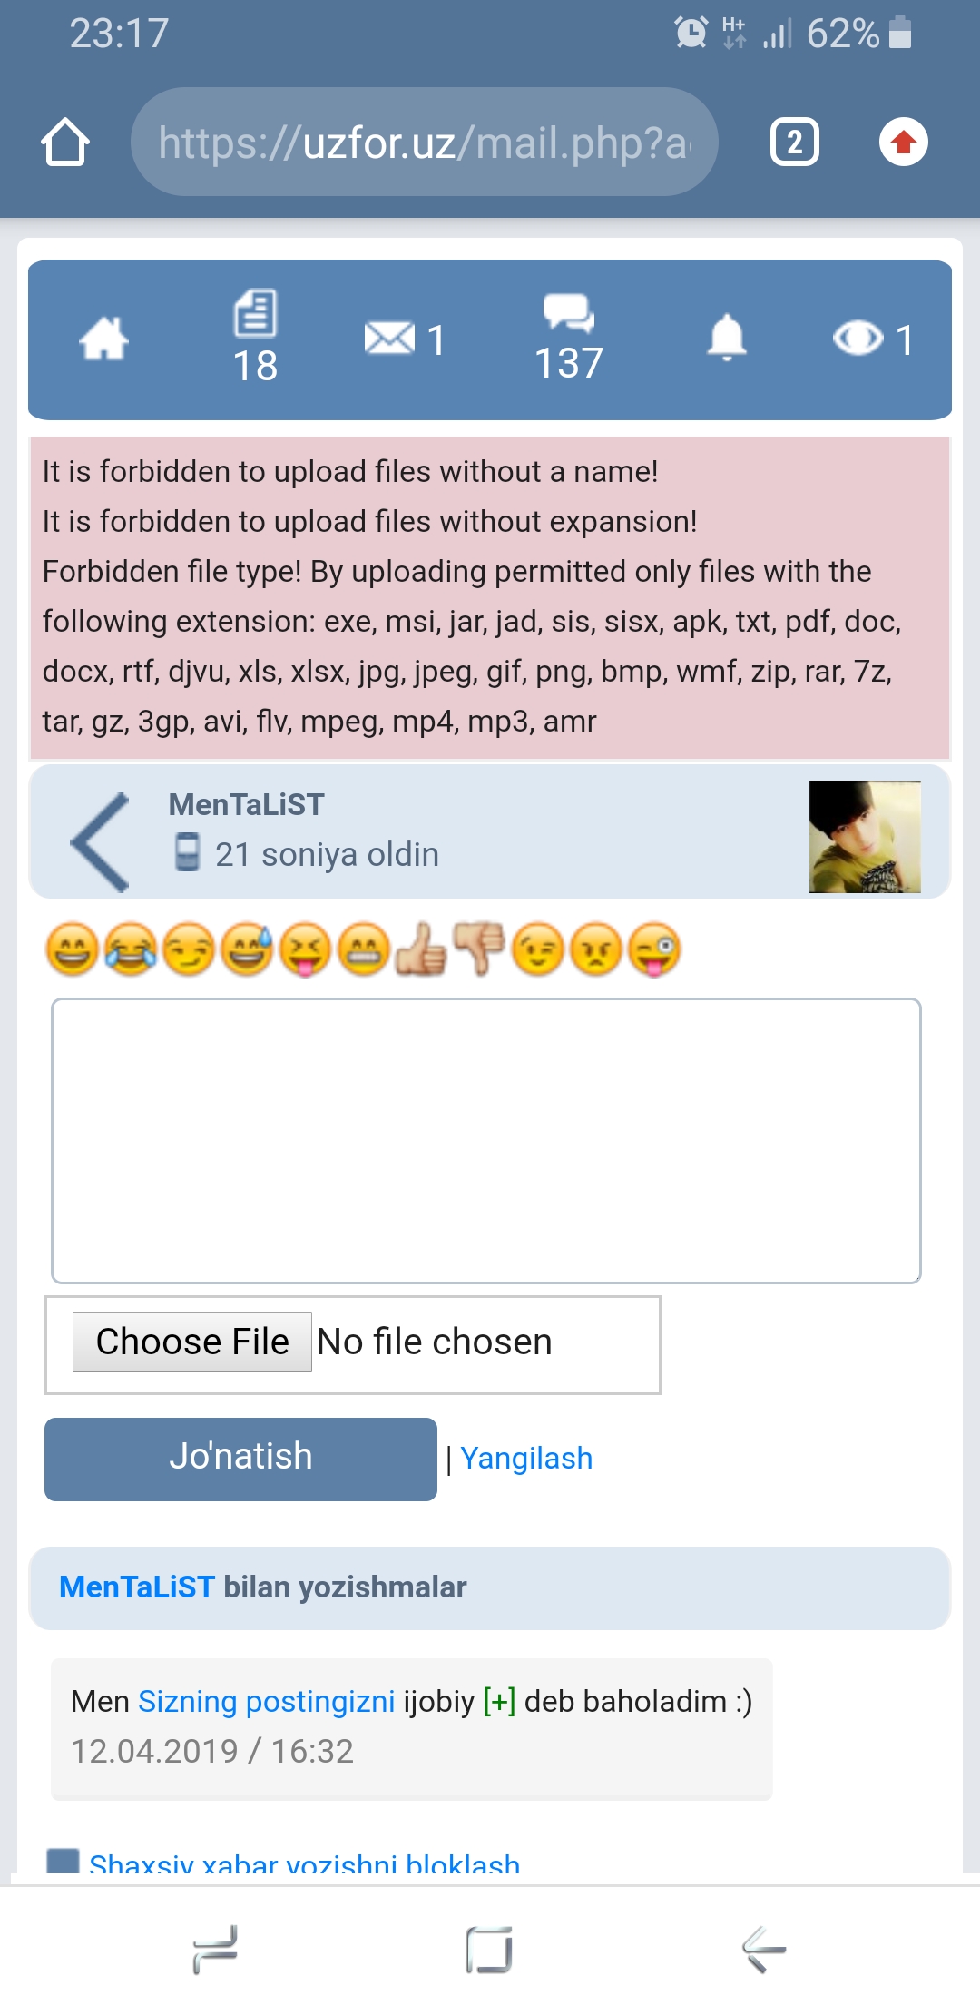Viewport: 980px width, 2015px height.
Task: Focus the message text area
Action: point(486,1140)
